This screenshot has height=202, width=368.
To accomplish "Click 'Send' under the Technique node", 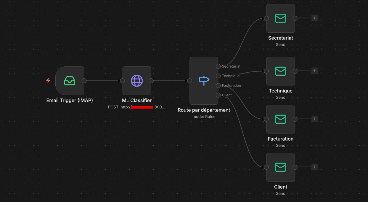I will (281, 97).
